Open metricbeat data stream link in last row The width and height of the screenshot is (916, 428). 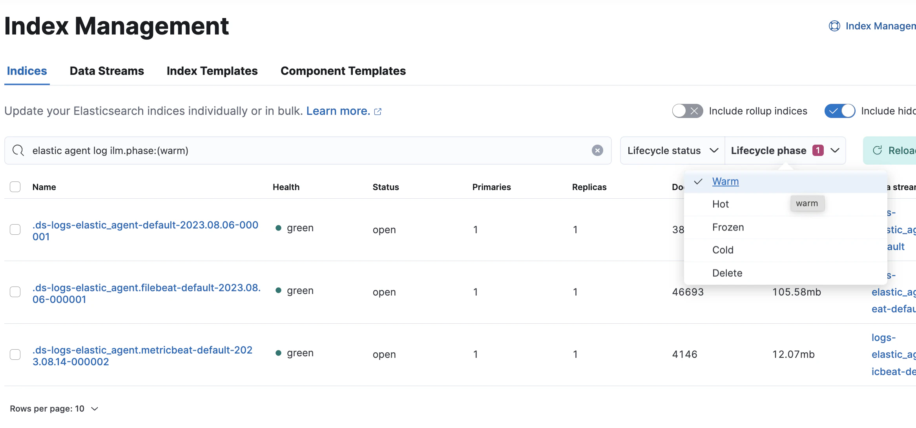[x=894, y=355]
